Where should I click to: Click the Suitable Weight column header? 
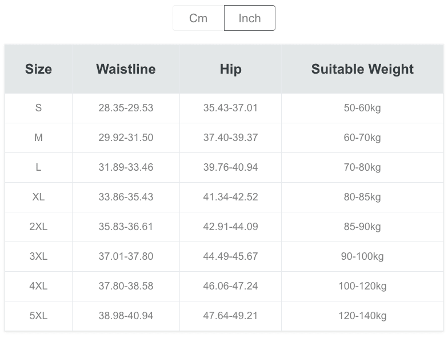pos(362,69)
